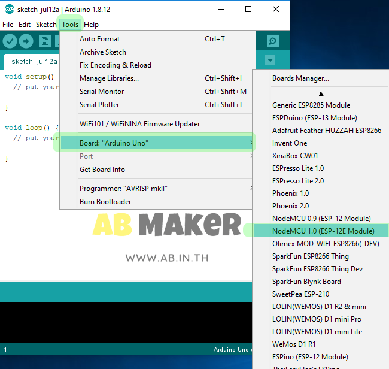389x369 pixels.
Task: Choose Phoenix 1.0 board
Action: [x=321, y=193]
